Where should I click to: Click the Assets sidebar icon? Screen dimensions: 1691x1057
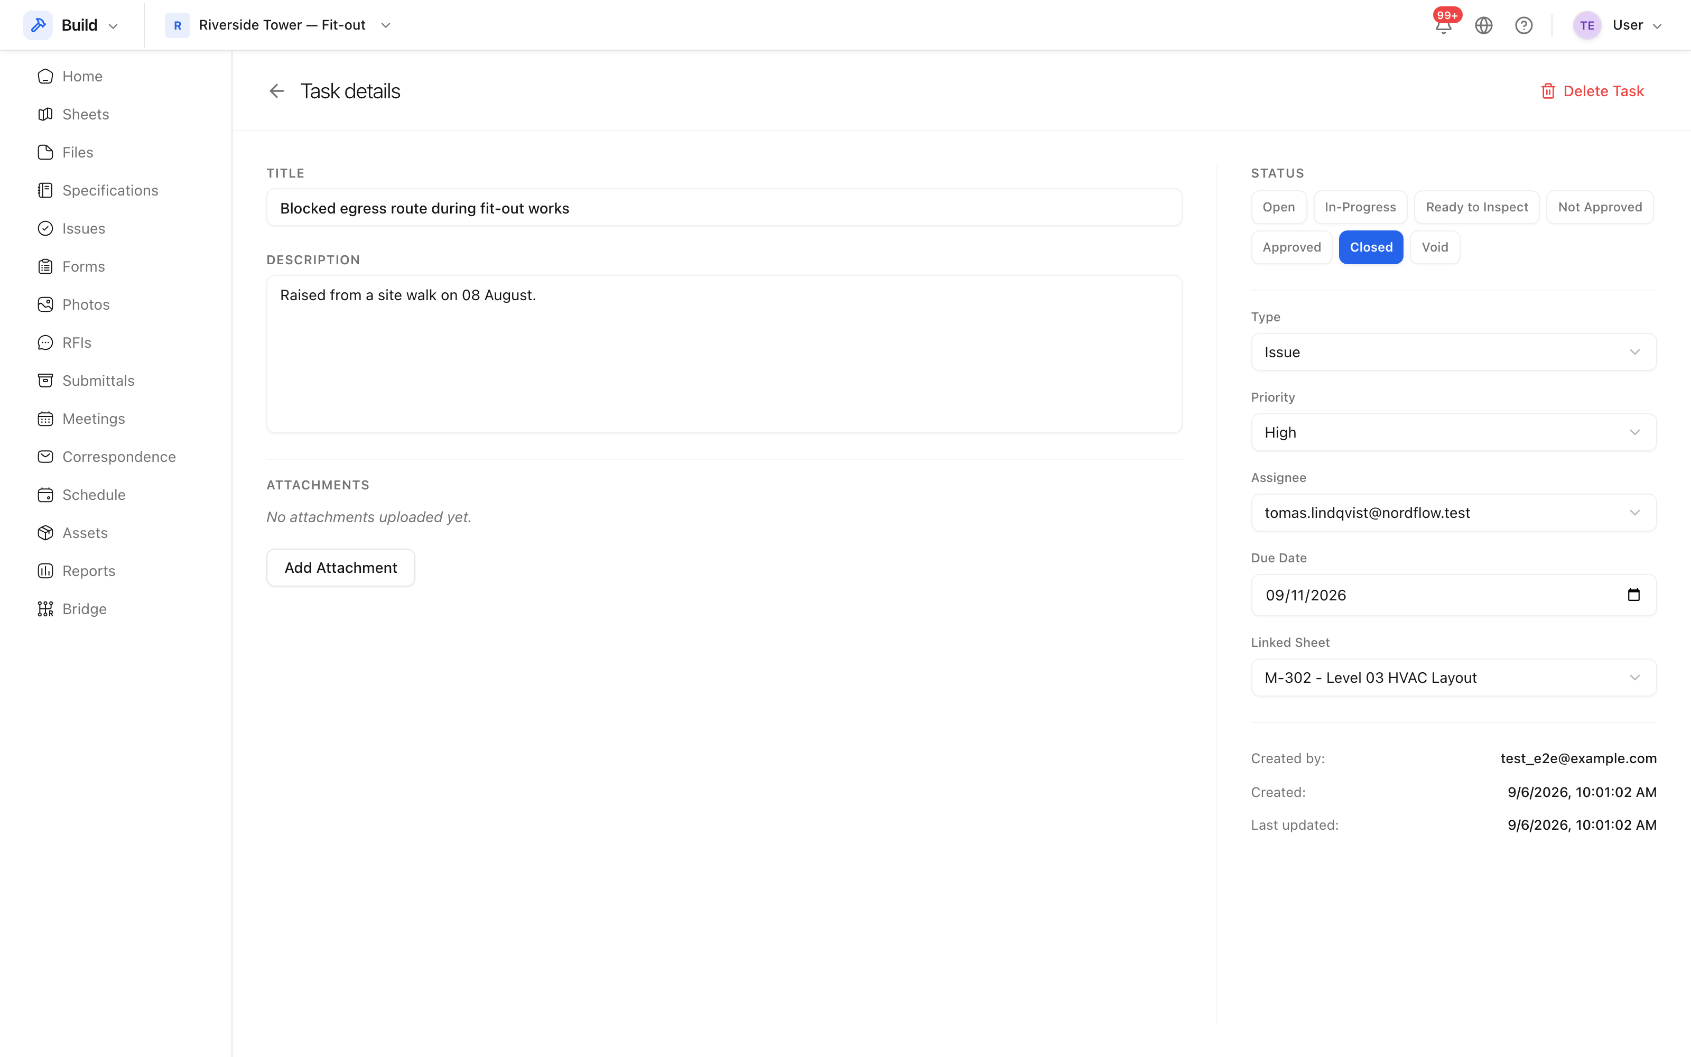pyautogui.click(x=45, y=533)
